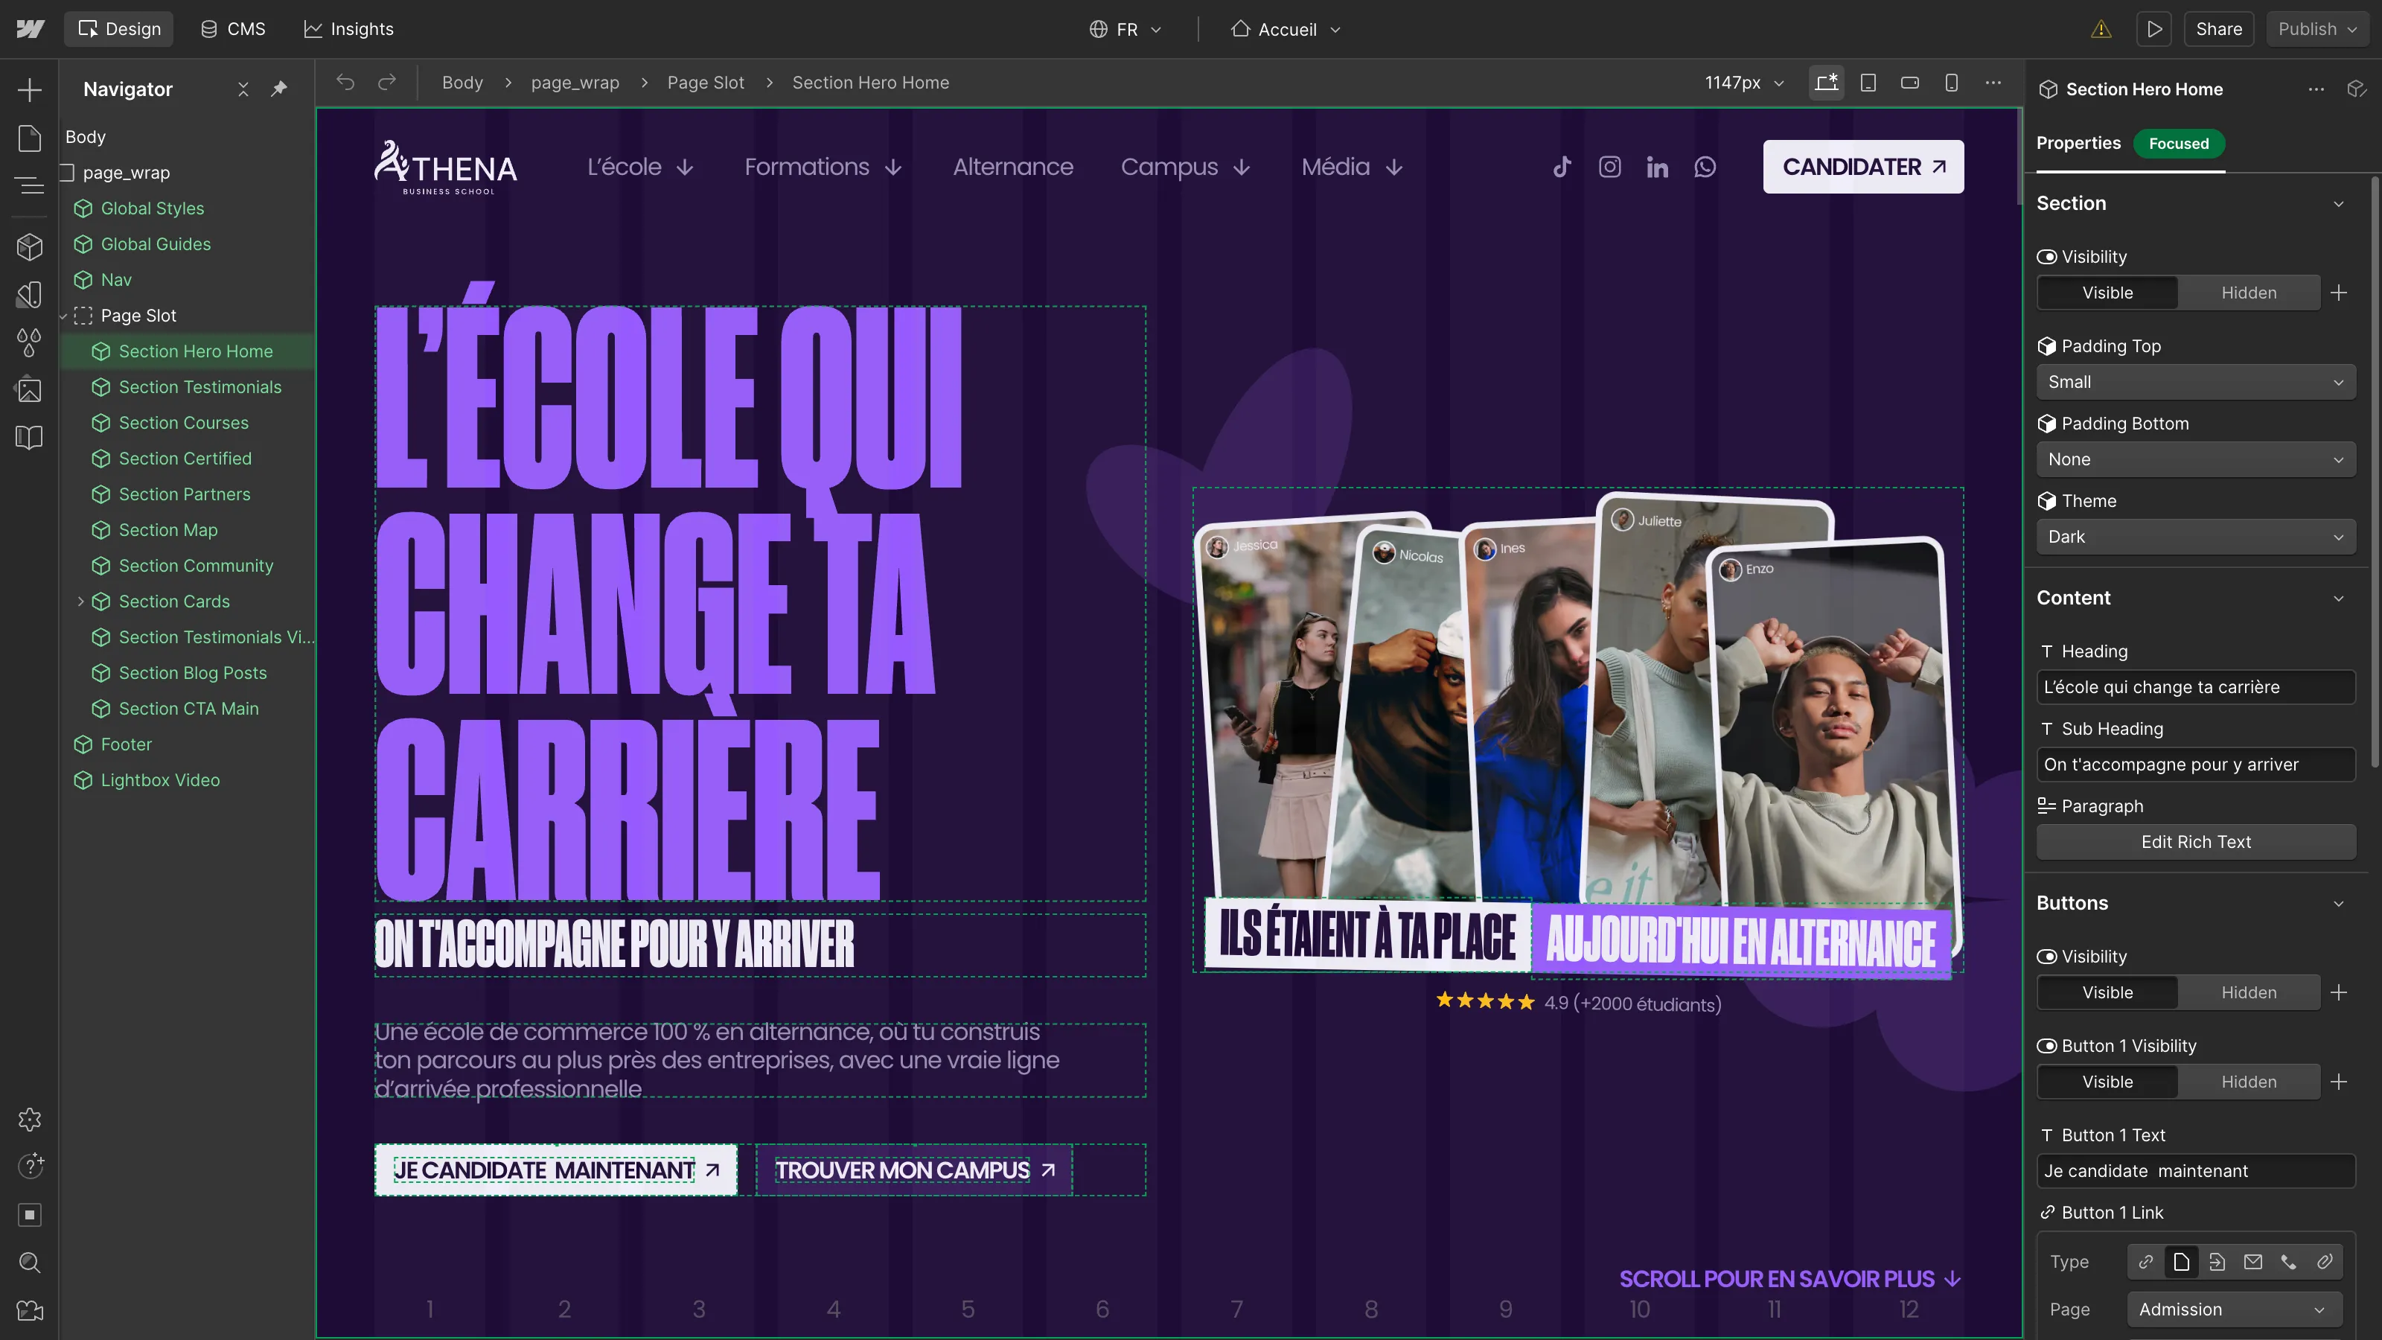Image resolution: width=2382 pixels, height=1340 pixels.
Task: Open the Add Elements panel
Action: tap(30, 89)
